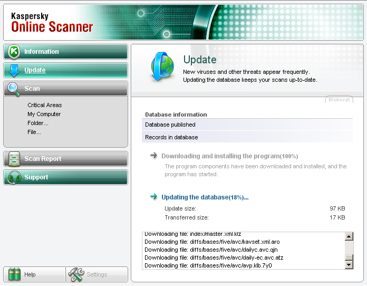Scan Critical Areas
Image resolution: width=367 pixels, height=286 pixels.
(45, 105)
